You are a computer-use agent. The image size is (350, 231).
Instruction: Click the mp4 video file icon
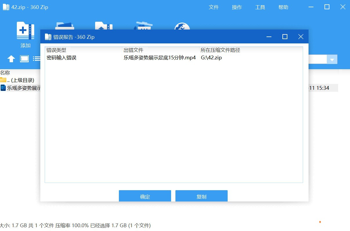point(3,88)
